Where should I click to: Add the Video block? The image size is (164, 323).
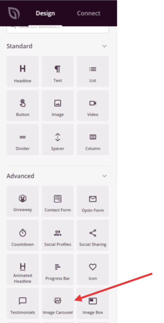click(x=93, y=105)
